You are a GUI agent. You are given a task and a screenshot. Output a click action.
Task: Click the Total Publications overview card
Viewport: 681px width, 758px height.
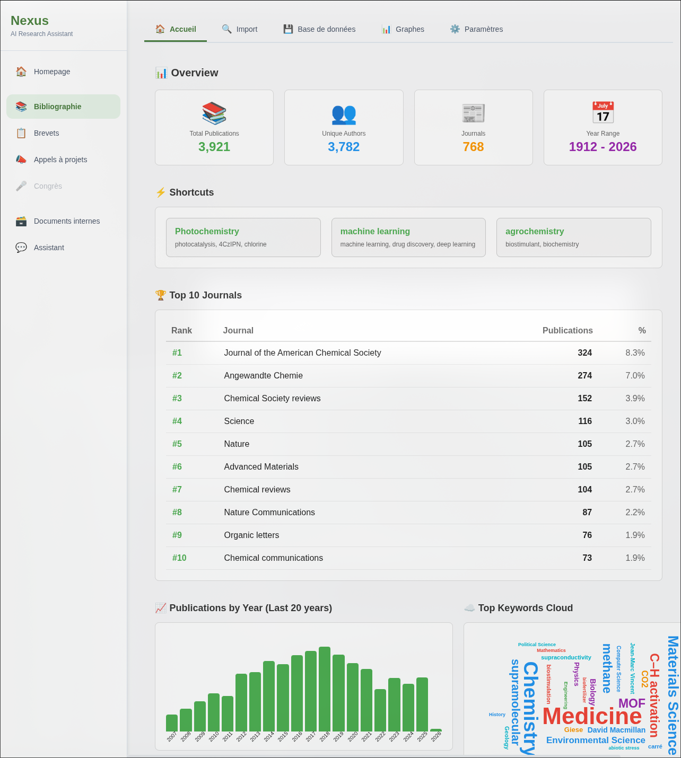[x=214, y=128]
